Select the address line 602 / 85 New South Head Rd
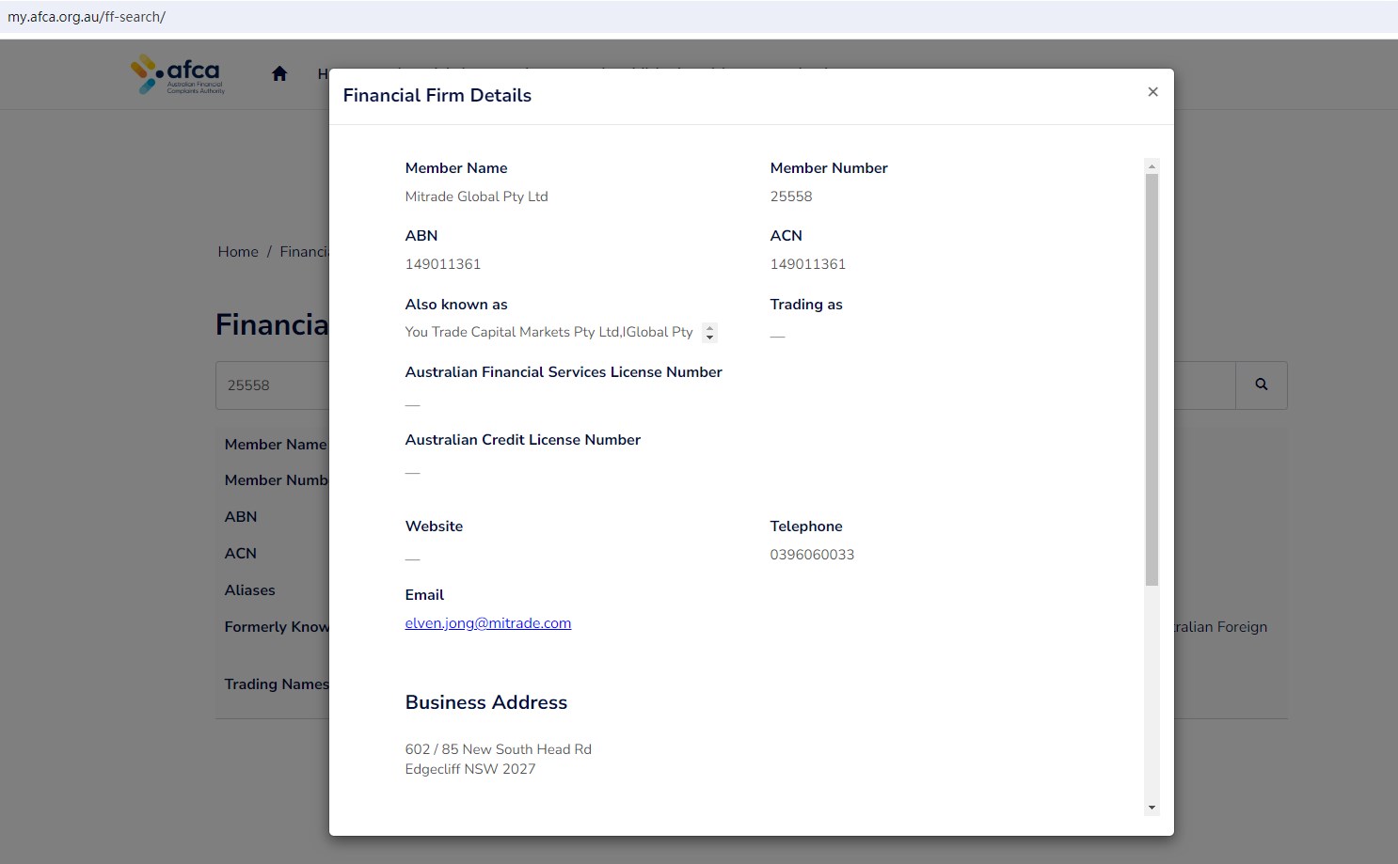Viewport: 1398px width, 864px height. point(499,749)
